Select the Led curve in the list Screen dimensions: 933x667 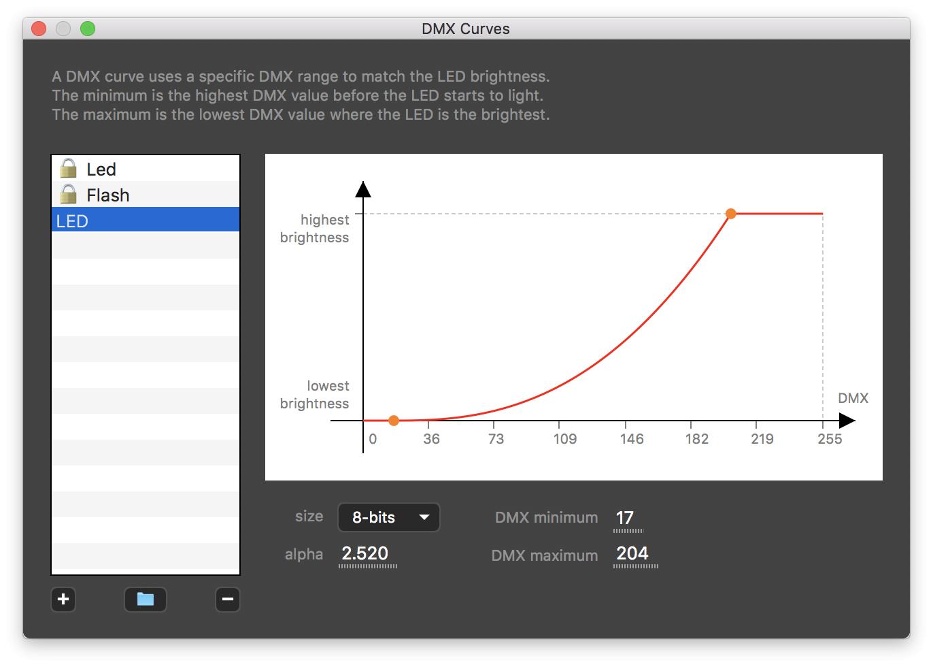[101, 169]
